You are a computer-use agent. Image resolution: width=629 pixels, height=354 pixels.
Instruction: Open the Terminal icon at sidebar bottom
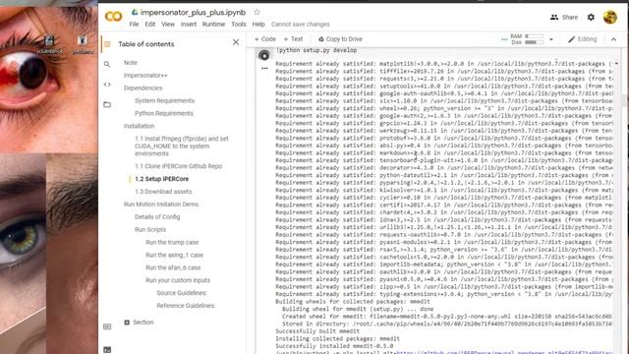pos(107,350)
